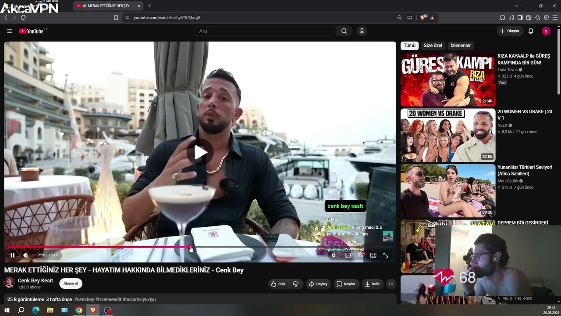Image resolution: width=561 pixels, height=316 pixels.
Task: Open the Brave VPN shield icon
Action: [546, 18]
